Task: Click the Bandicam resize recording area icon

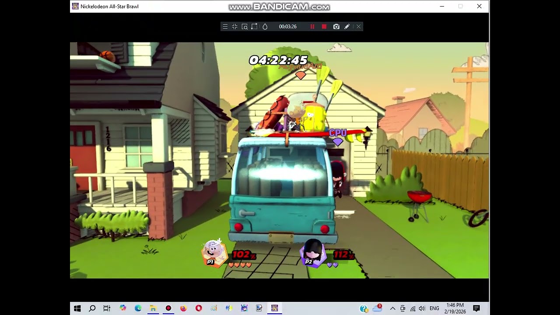Action: point(254,27)
